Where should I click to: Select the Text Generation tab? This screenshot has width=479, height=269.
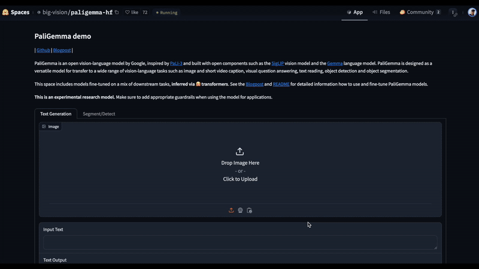point(56,114)
